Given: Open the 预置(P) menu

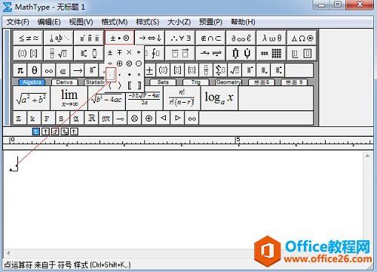Looking at the screenshot, I should click(x=210, y=22).
